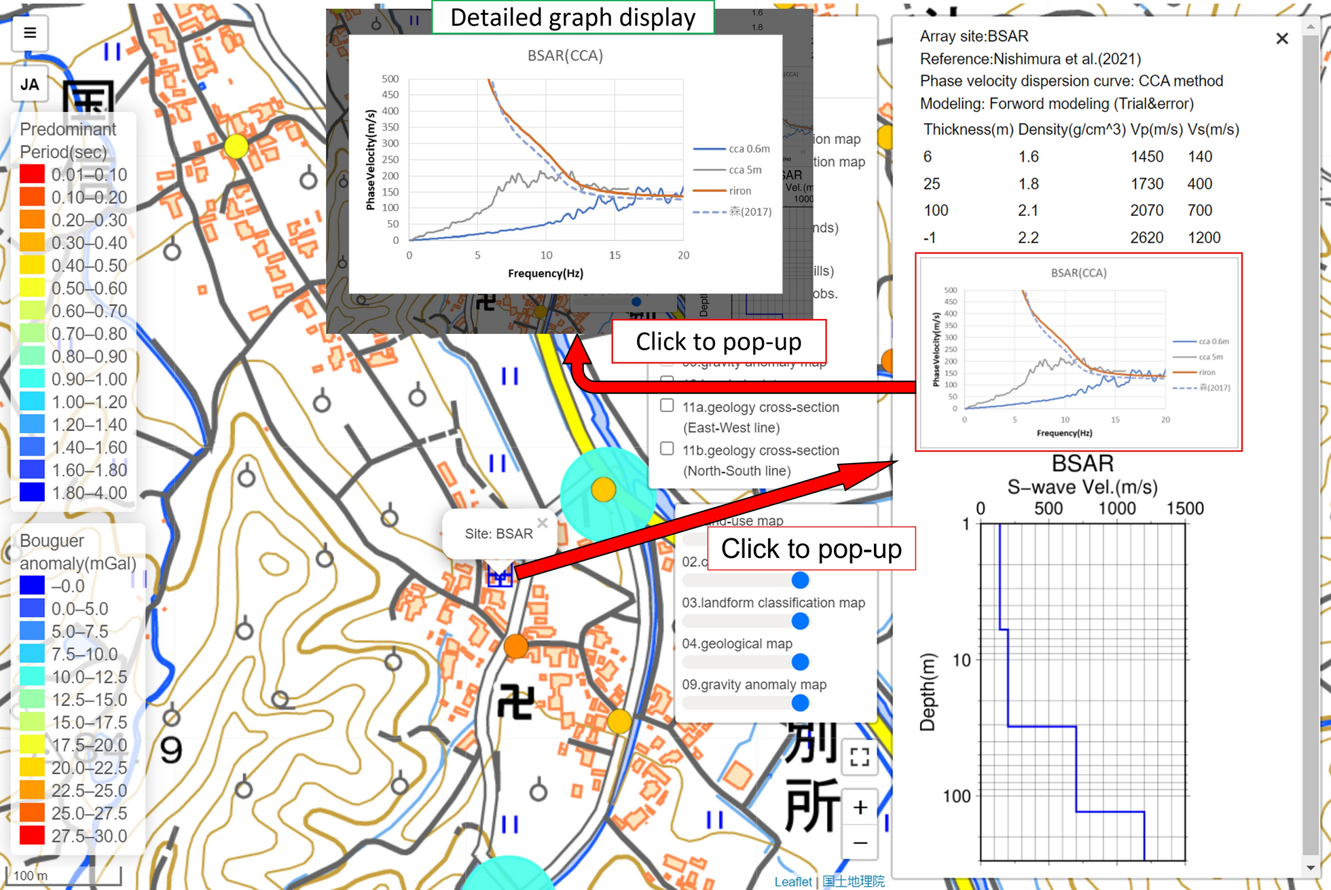
Task: Switch language with the JA button
Action: pyautogui.click(x=30, y=85)
